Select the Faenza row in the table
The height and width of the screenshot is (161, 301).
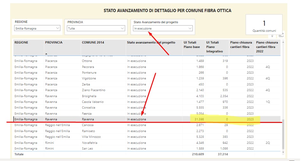point(87,113)
